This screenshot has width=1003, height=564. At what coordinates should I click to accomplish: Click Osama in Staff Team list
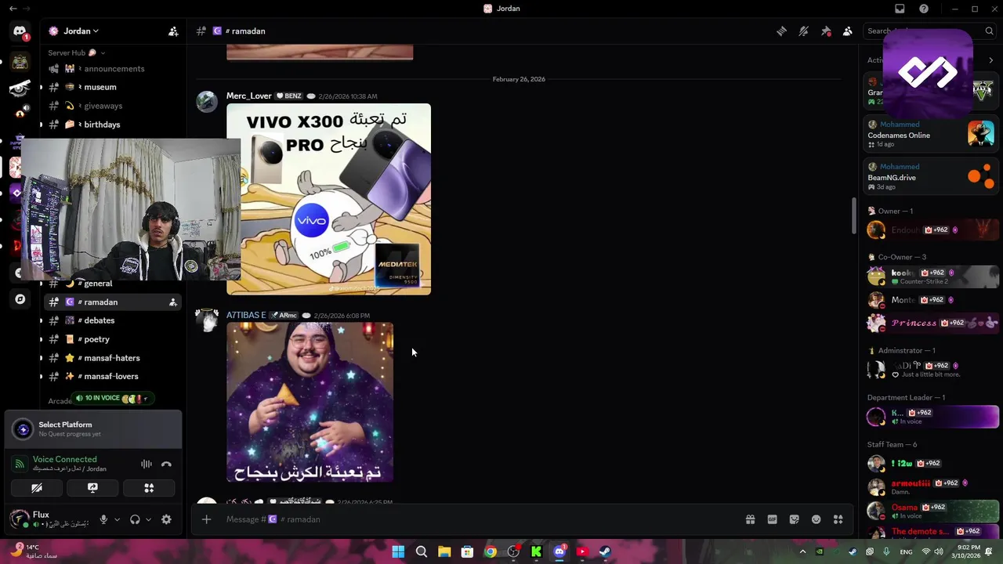coord(932,511)
